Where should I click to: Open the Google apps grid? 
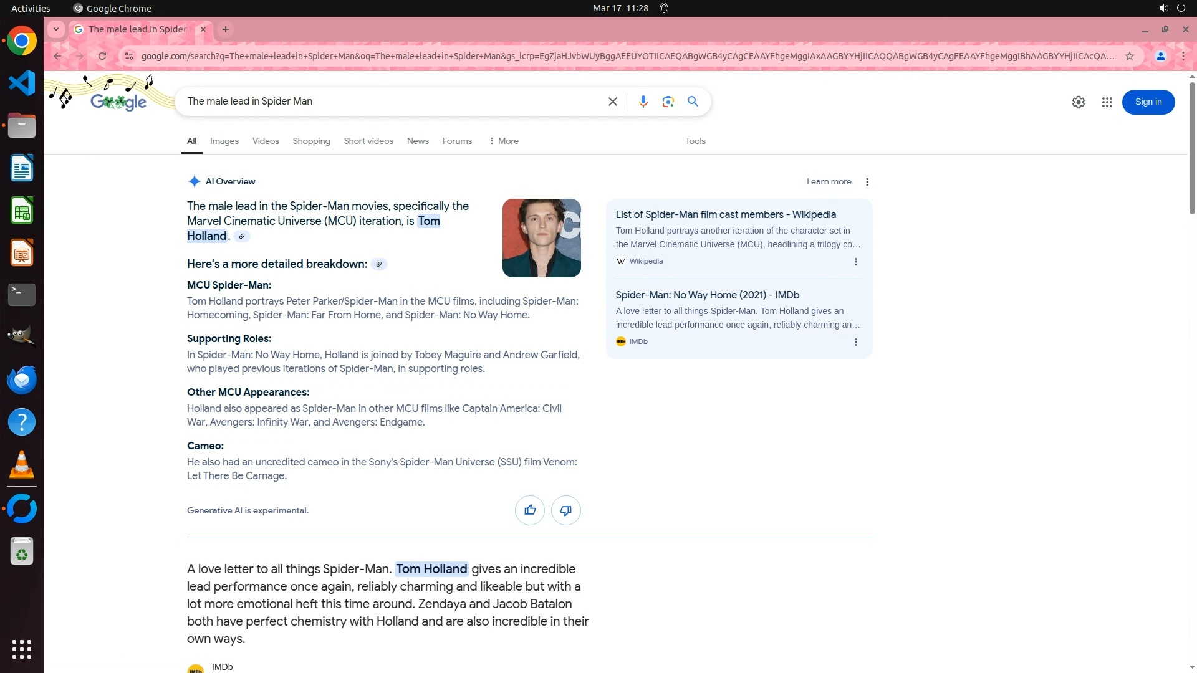pos(1107,102)
